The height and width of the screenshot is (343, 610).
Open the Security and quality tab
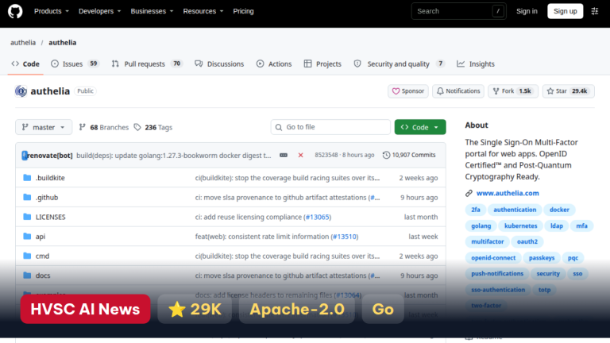(400, 64)
